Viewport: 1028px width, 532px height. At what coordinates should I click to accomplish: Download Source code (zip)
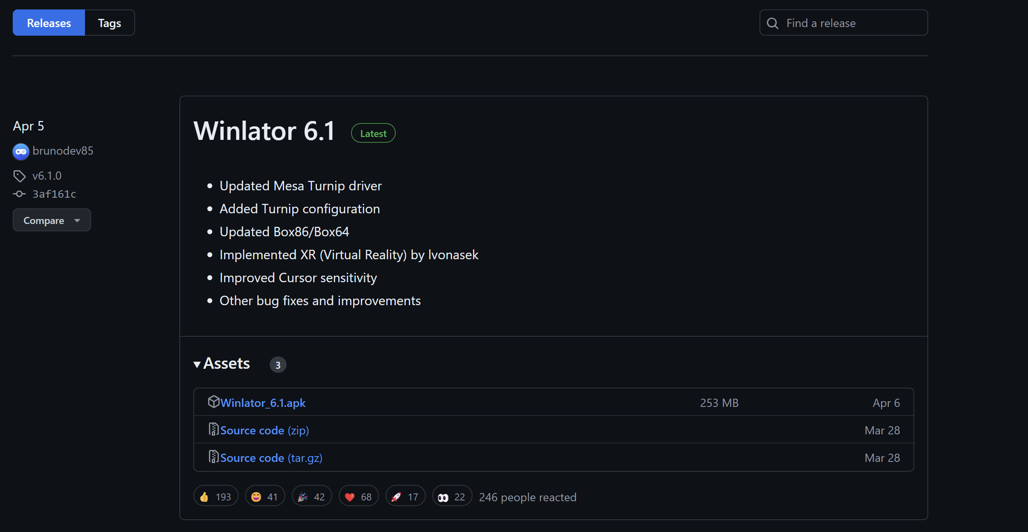click(265, 430)
